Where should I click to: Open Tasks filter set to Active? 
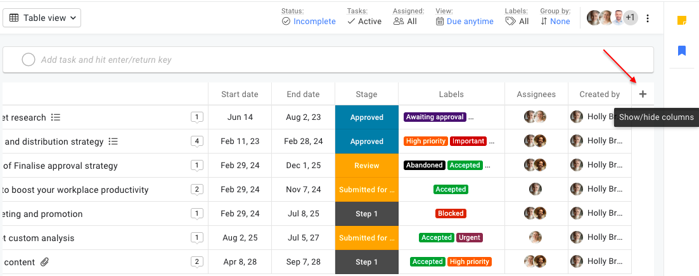364,22
